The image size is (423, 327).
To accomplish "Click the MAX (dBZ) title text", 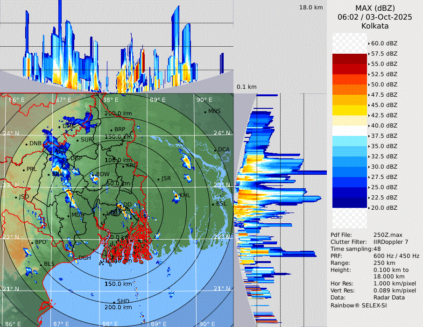I will (x=374, y=8).
